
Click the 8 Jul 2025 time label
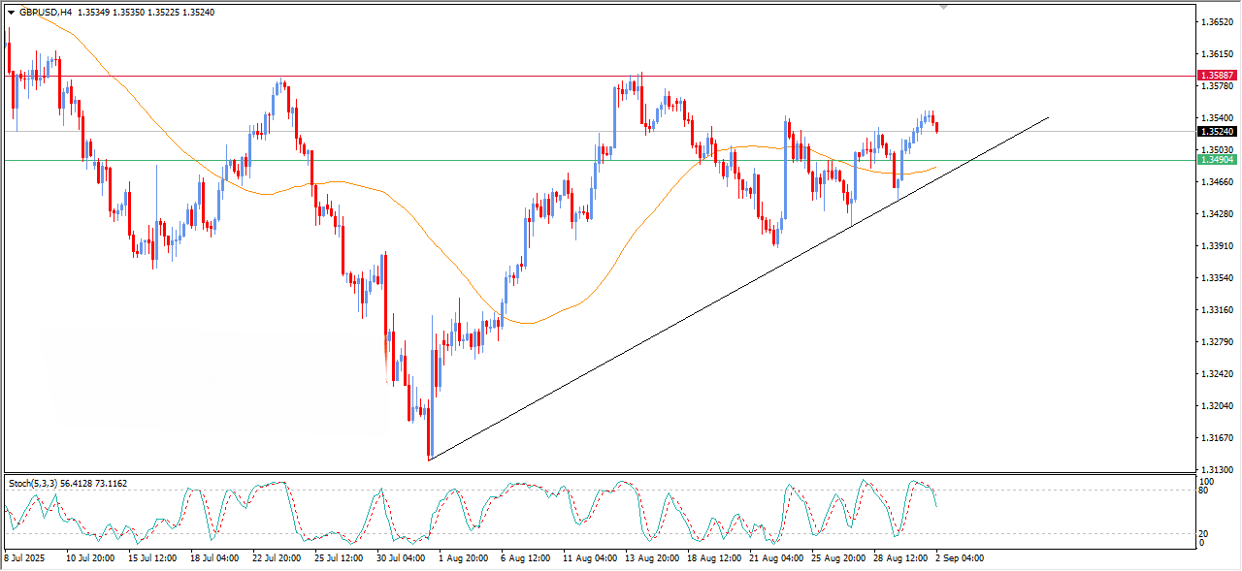(x=23, y=558)
